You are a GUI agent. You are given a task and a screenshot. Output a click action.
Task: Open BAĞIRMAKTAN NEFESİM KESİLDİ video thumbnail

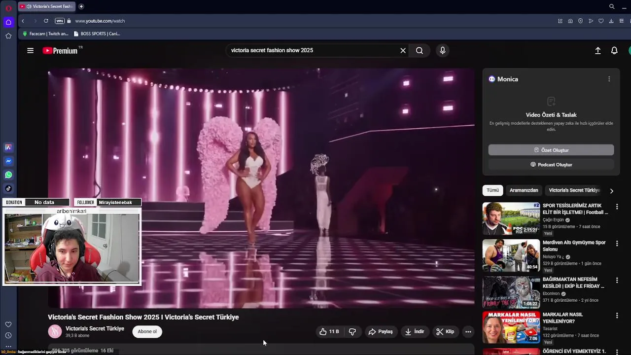[511, 292]
